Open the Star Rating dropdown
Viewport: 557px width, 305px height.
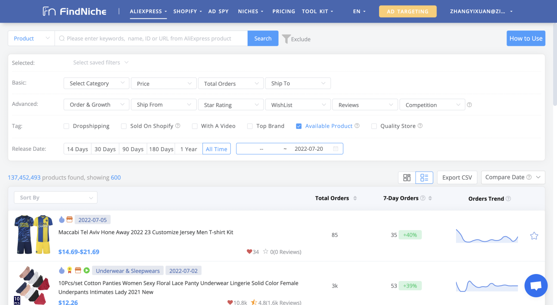pyautogui.click(x=230, y=105)
